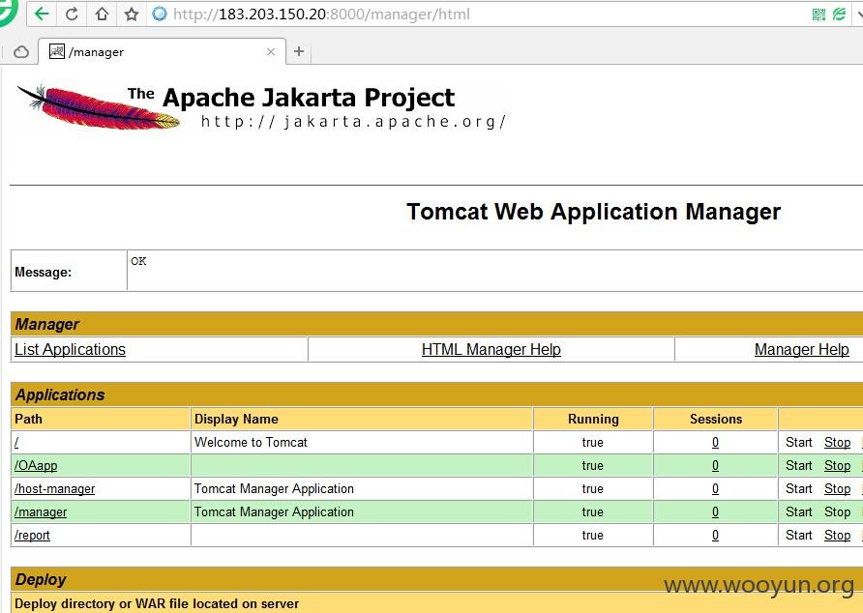Click the OK message text
This screenshot has height=613, width=863.
pyautogui.click(x=138, y=261)
